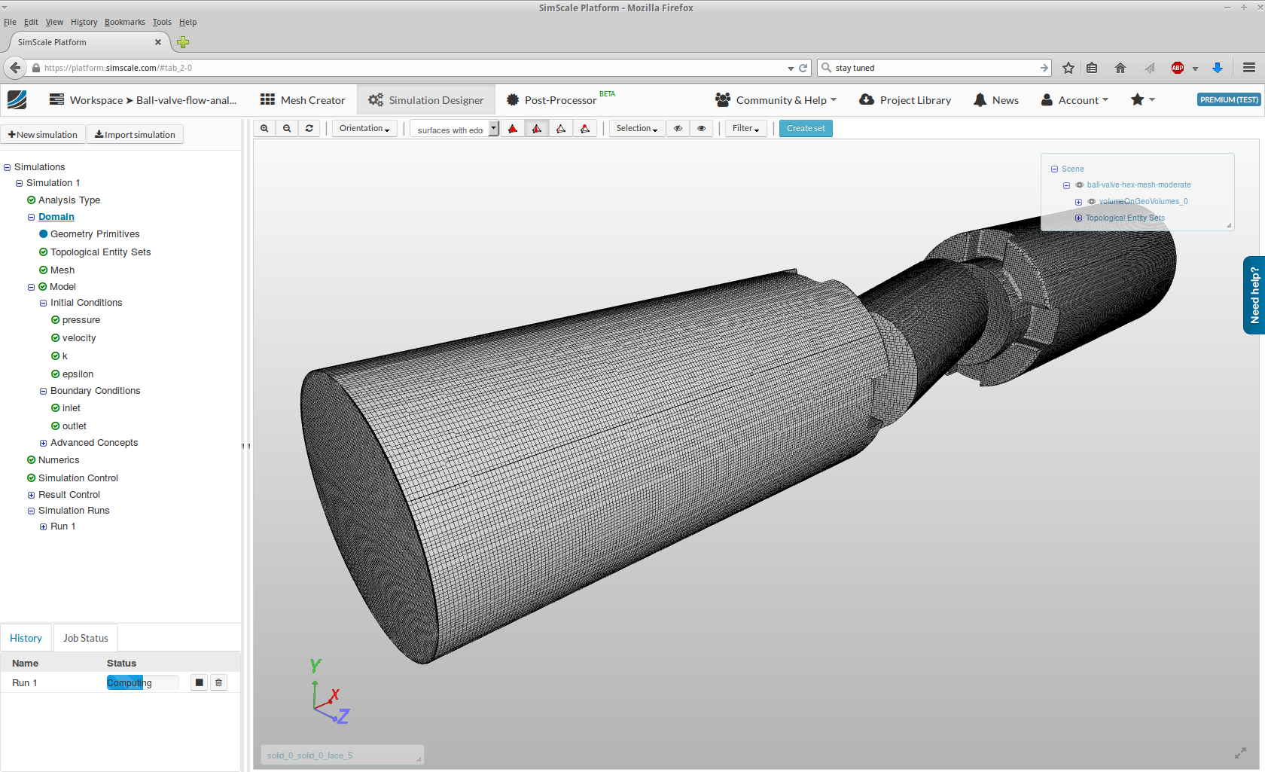Switch to the Job Status tab

85,637
